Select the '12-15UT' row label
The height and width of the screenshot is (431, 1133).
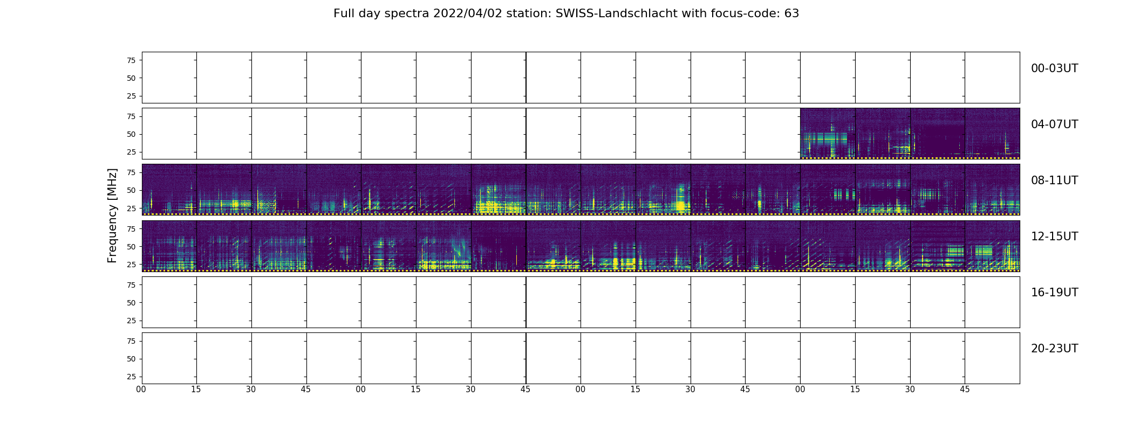click(1054, 237)
